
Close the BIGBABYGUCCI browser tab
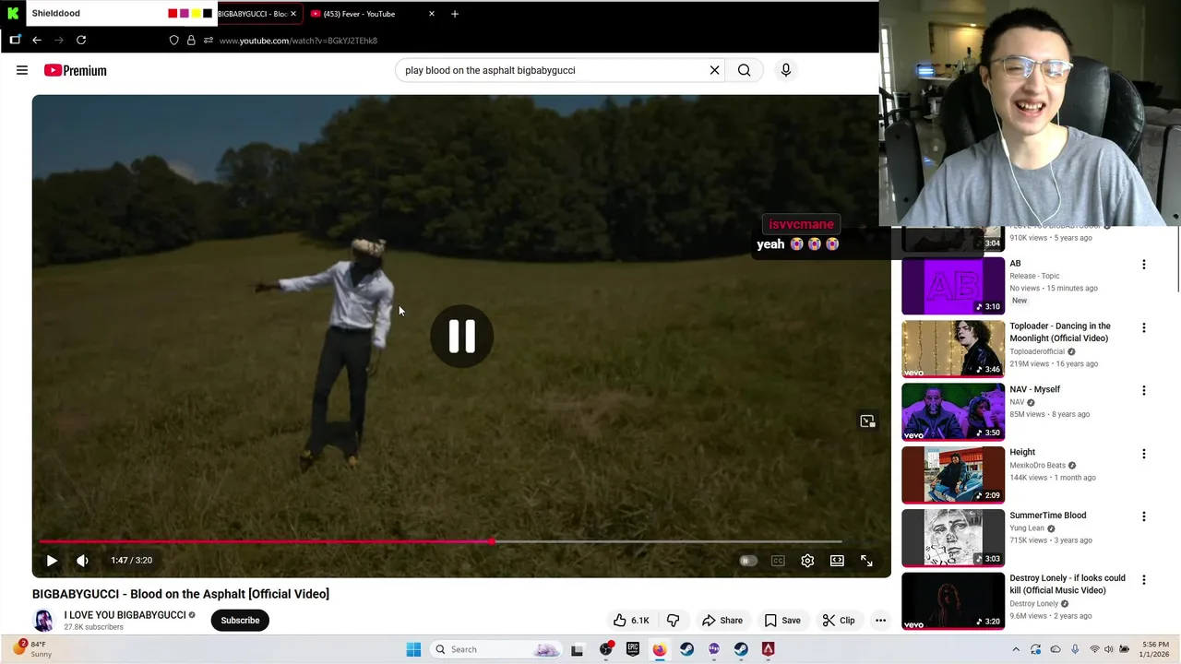pyautogui.click(x=293, y=14)
